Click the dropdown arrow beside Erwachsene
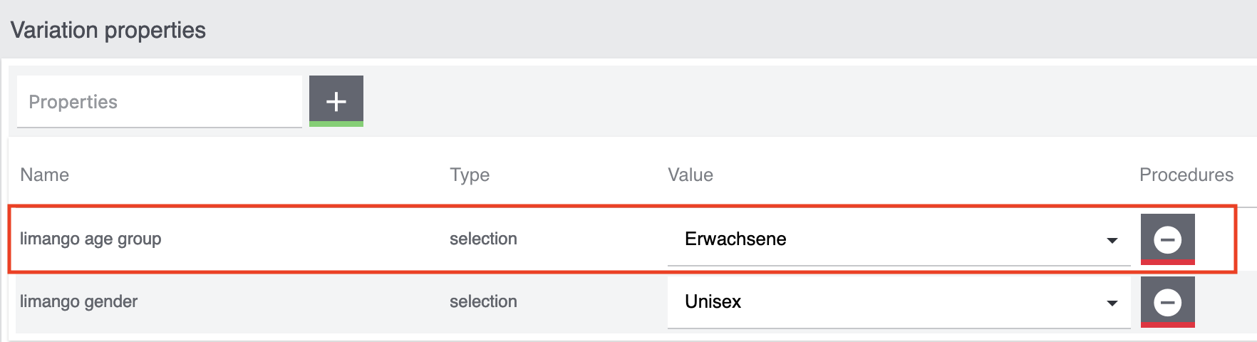 (1112, 241)
